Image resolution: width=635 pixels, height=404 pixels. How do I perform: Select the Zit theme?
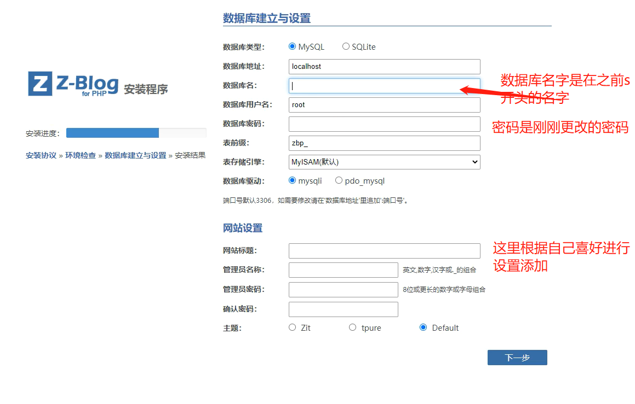(292, 327)
